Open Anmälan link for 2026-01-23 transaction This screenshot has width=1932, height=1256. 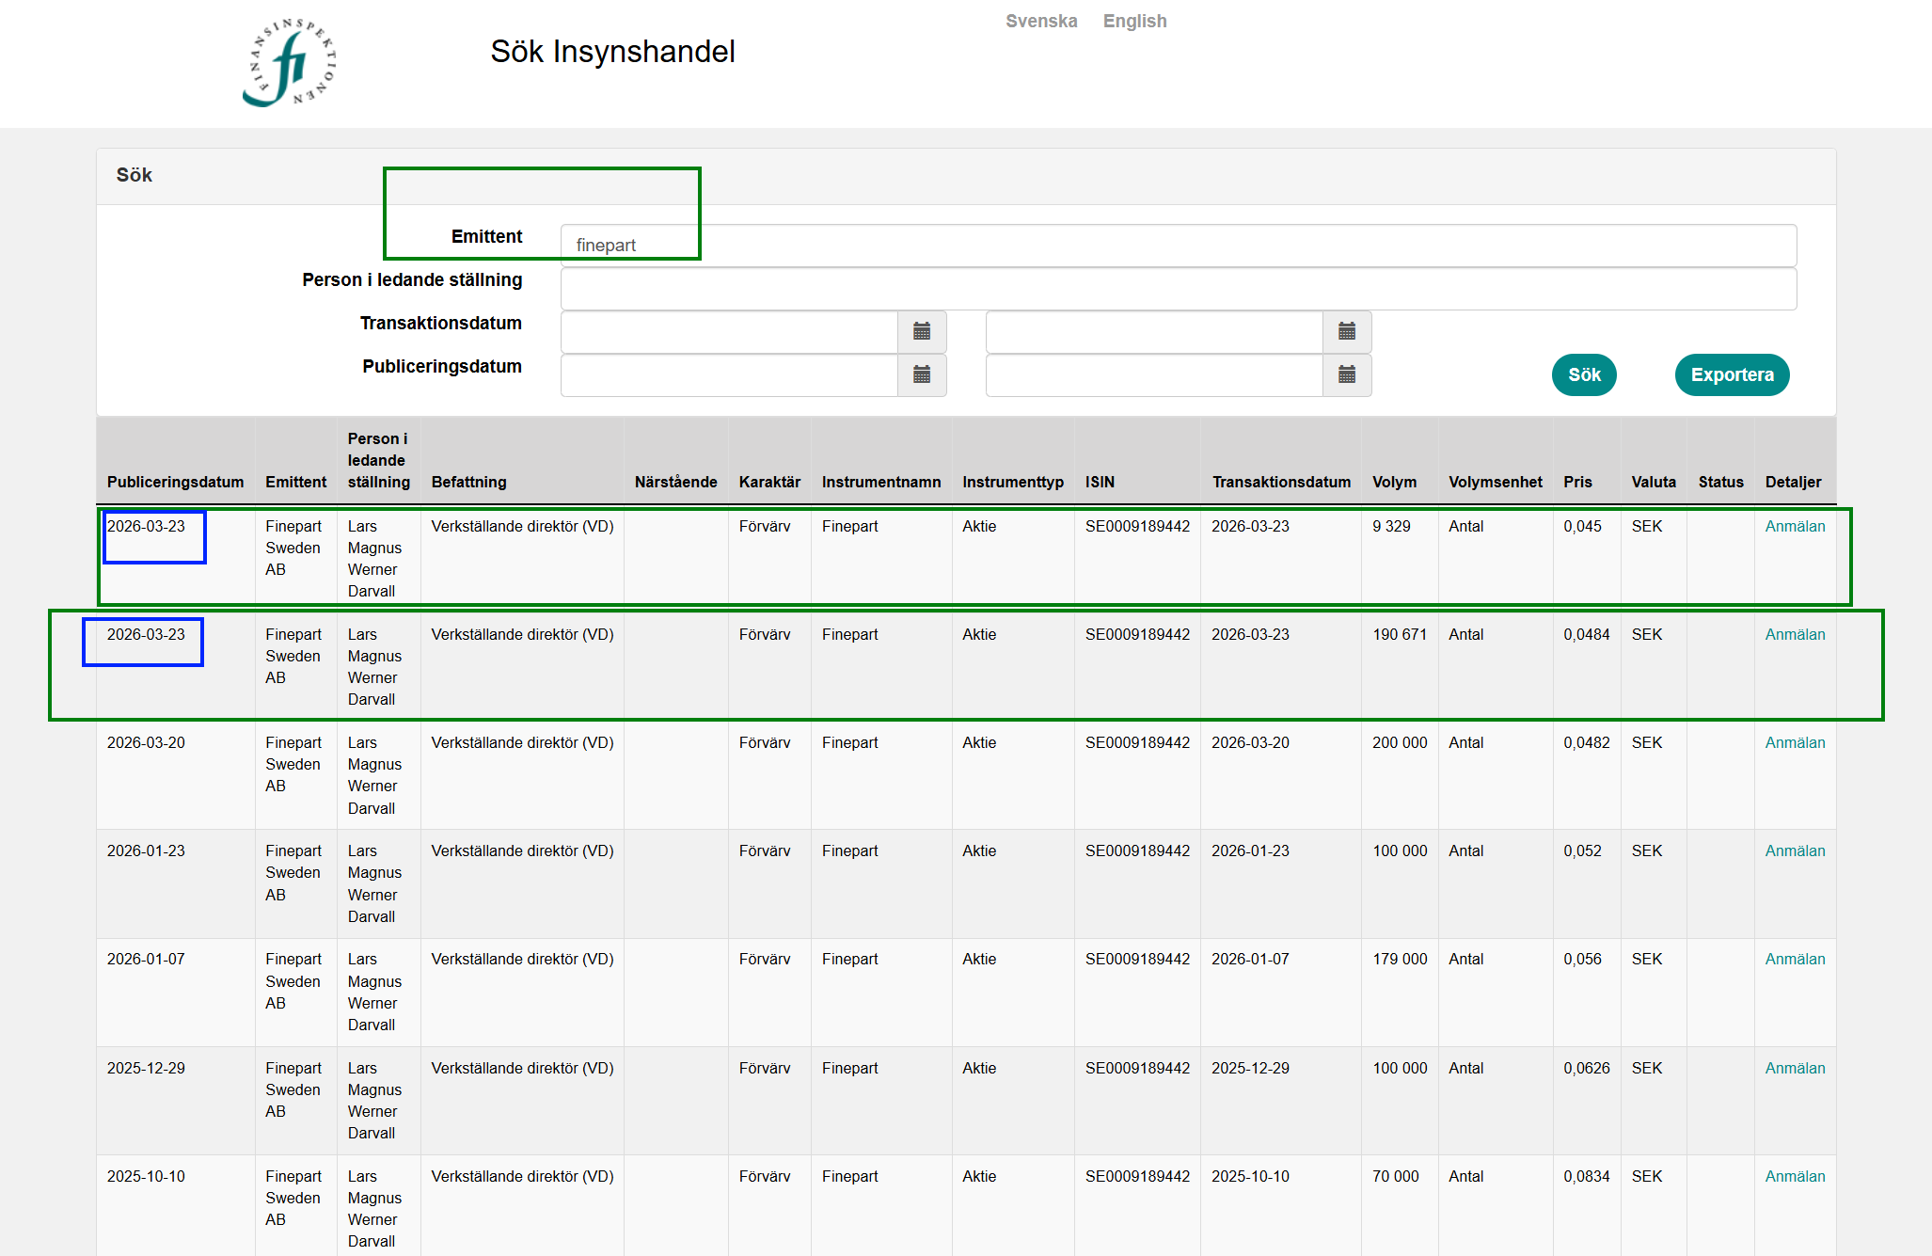1795,851
